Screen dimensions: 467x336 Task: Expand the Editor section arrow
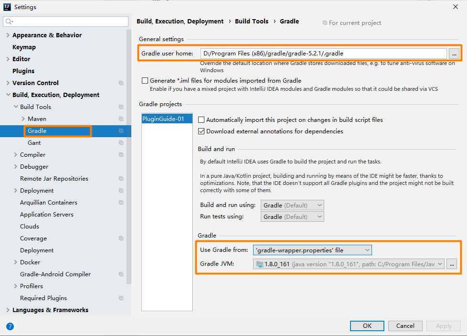click(8, 59)
